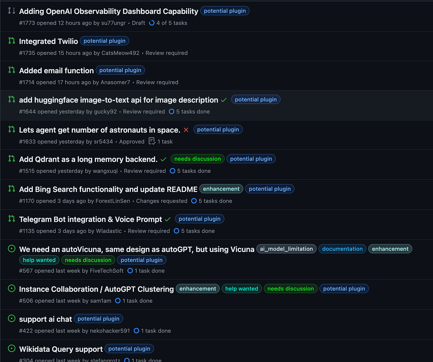Click the 'ai_model_limitation' label
Screen dimensions: 433x362
[286, 249]
